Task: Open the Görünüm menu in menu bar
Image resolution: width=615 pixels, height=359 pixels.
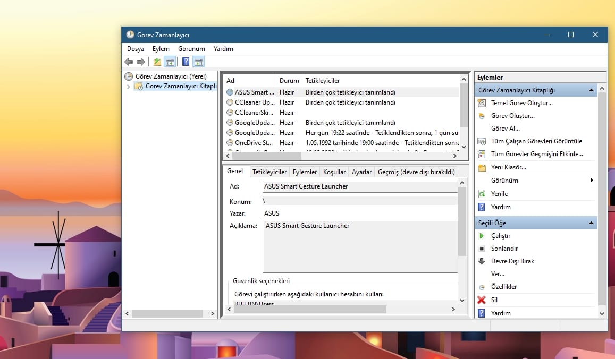Action: [191, 49]
